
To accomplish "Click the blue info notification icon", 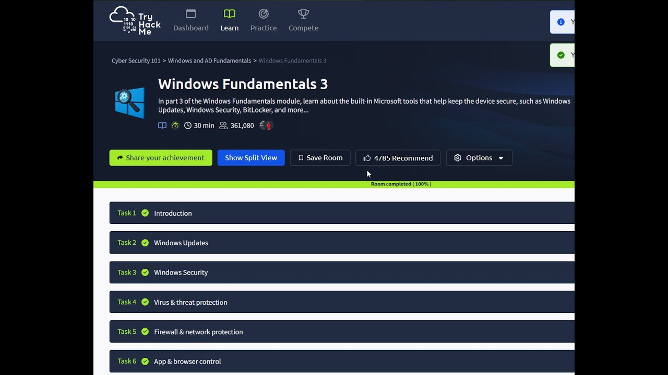I will pyautogui.click(x=561, y=22).
